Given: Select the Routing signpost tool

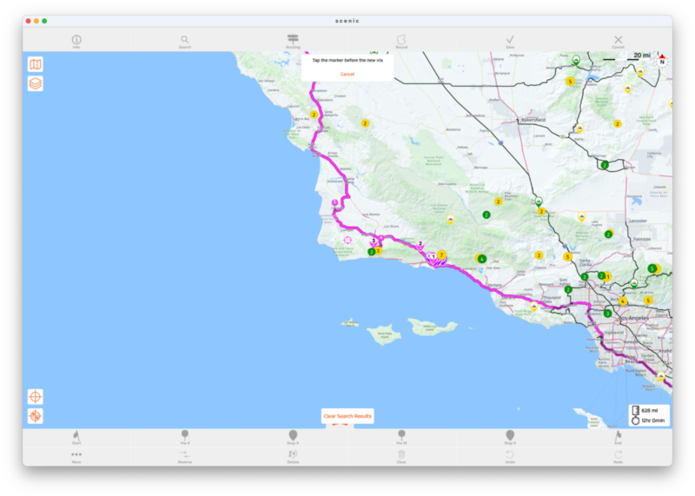Looking at the screenshot, I should [x=293, y=40].
